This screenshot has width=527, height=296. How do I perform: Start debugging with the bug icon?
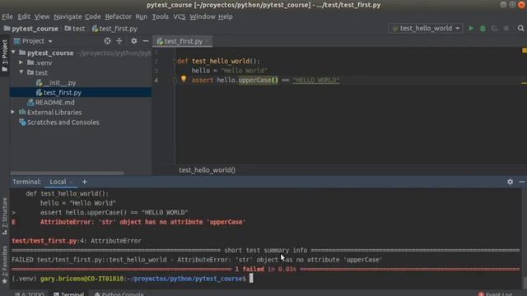click(483, 29)
